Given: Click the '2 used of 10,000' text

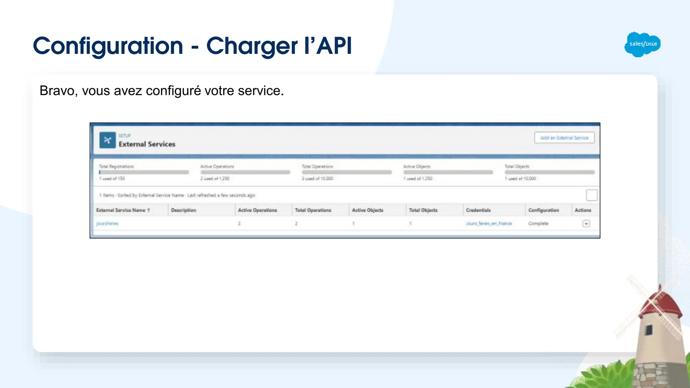Looking at the screenshot, I should pos(317,179).
